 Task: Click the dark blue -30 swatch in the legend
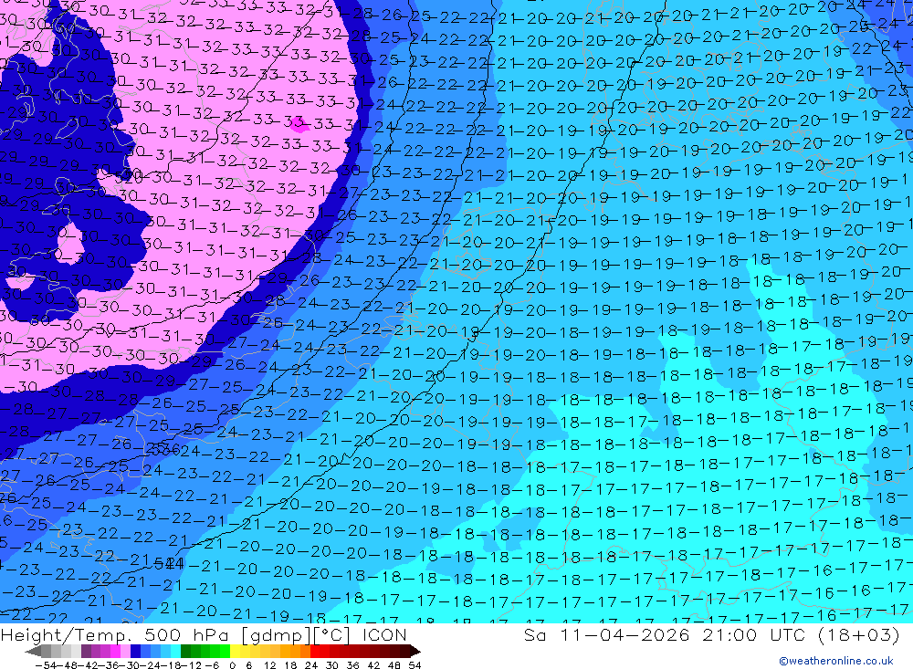tap(135, 651)
